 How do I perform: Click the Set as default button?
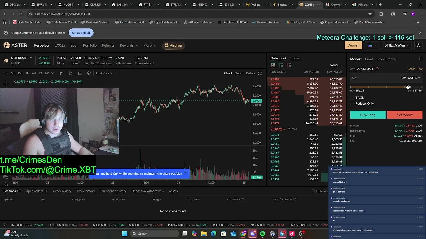[x=81, y=33]
